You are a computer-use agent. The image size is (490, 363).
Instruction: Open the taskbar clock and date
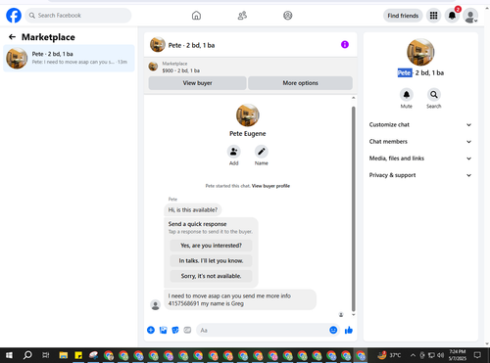(x=458, y=355)
